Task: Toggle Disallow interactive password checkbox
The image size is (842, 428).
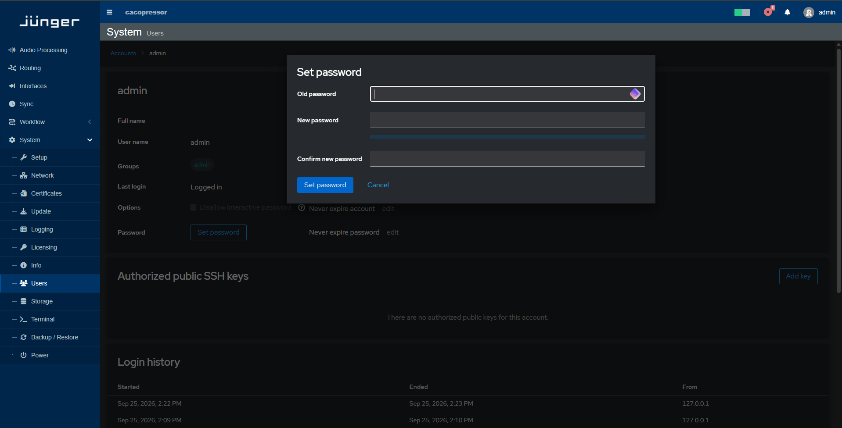Action: tap(193, 207)
